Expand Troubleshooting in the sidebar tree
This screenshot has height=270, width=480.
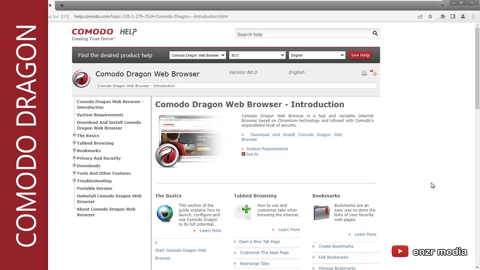pyautogui.click(x=74, y=180)
